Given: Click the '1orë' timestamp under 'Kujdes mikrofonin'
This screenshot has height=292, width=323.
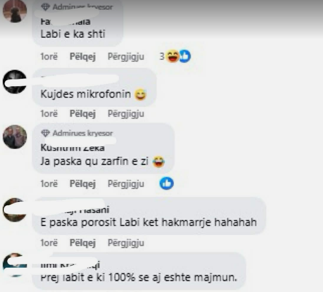Looking at the screenshot, I should 49,114.
